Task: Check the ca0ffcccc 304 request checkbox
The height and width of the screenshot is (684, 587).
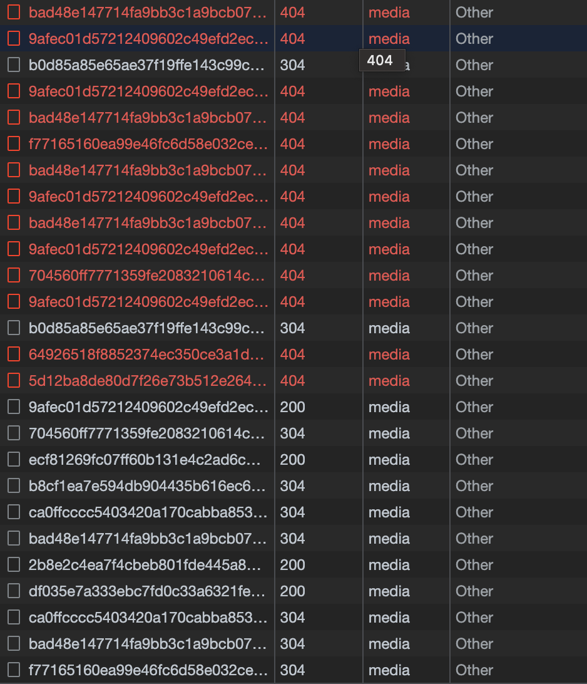Action: coord(13,512)
